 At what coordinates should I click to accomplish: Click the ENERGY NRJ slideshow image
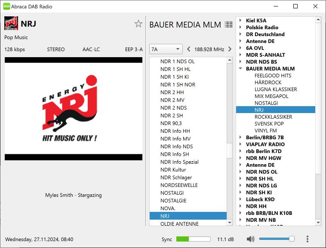pyautogui.click(x=74, y=109)
